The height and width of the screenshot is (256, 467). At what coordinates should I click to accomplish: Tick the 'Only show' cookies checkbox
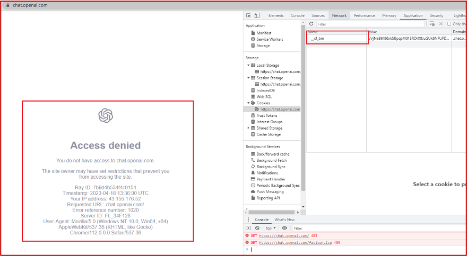pos(449,24)
